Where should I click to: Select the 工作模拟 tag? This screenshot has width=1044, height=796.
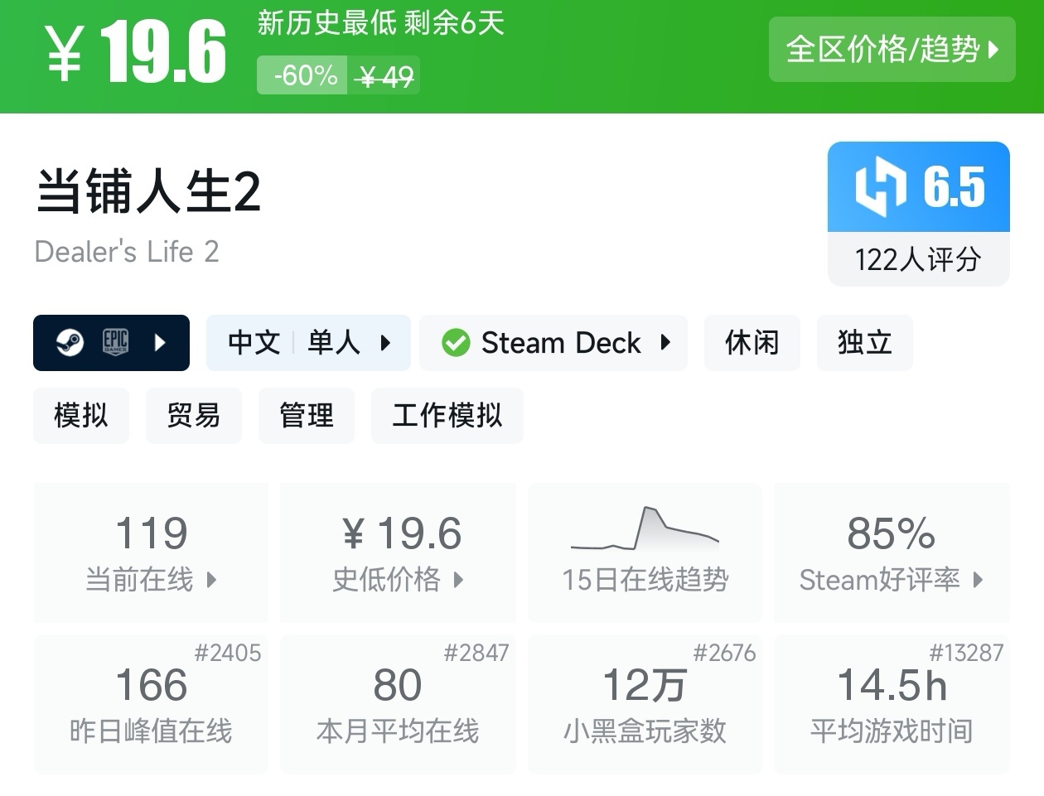[447, 415]
